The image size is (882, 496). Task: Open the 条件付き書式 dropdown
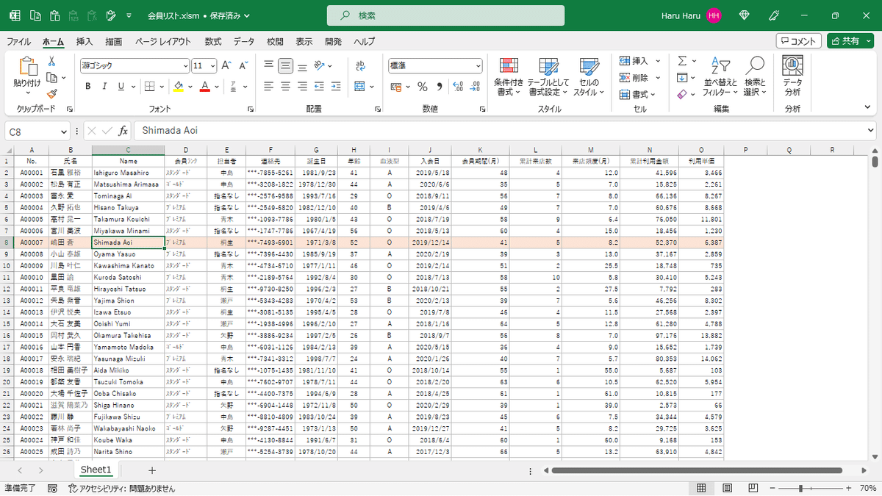pos(509,76)
